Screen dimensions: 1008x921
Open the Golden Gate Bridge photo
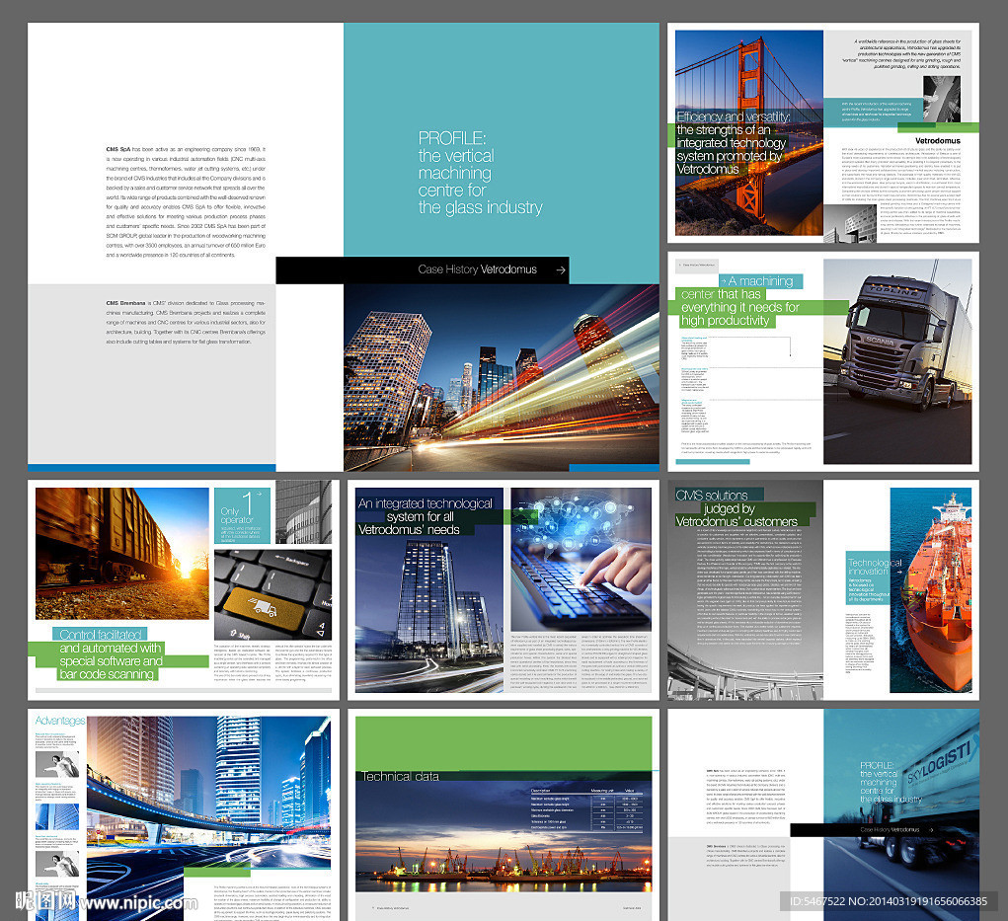tap(749, 132)
